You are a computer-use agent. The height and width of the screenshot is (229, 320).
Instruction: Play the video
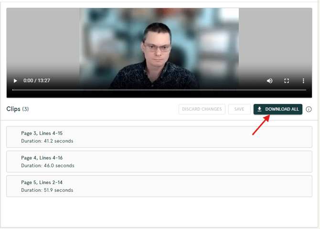point(15,81)
